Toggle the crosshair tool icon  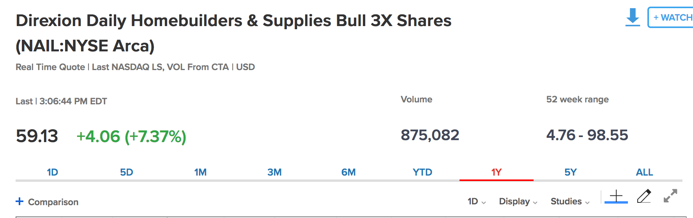(x=616, y=196)
